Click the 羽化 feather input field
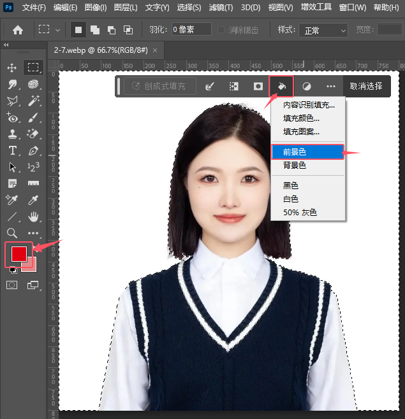405x419 pixels. pyautogui.click(x=191, y=30)
